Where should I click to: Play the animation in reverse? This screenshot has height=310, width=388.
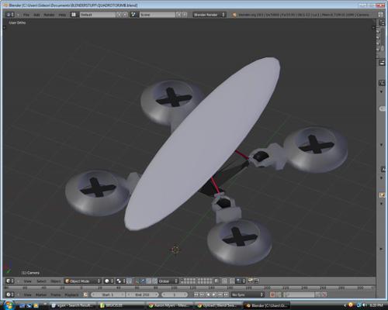tap(208, 294)
